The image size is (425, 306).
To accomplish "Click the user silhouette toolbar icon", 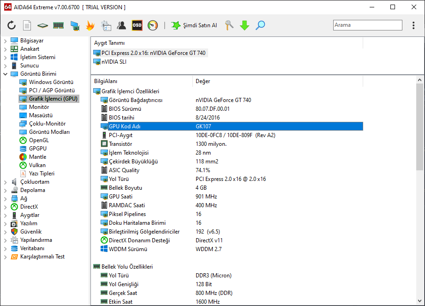I will tap(121, 25).
